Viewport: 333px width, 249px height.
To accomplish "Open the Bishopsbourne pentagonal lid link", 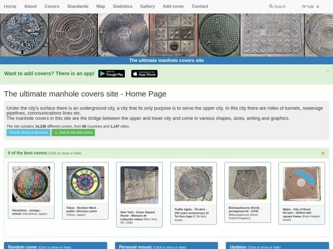I will [245, 210].
